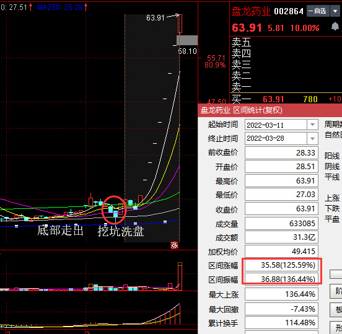Click the 开盘价 value 28.51
This screenshot has height=334, width=342.
tap(281, 167)
